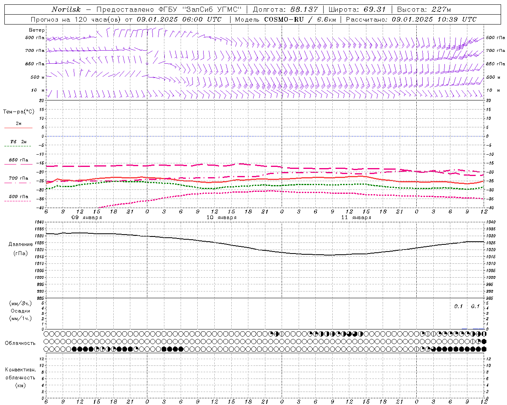
Task: Click the Рассчитано: 09.01.2025 10:39 UTC timestamp
Action: point(411,19)
